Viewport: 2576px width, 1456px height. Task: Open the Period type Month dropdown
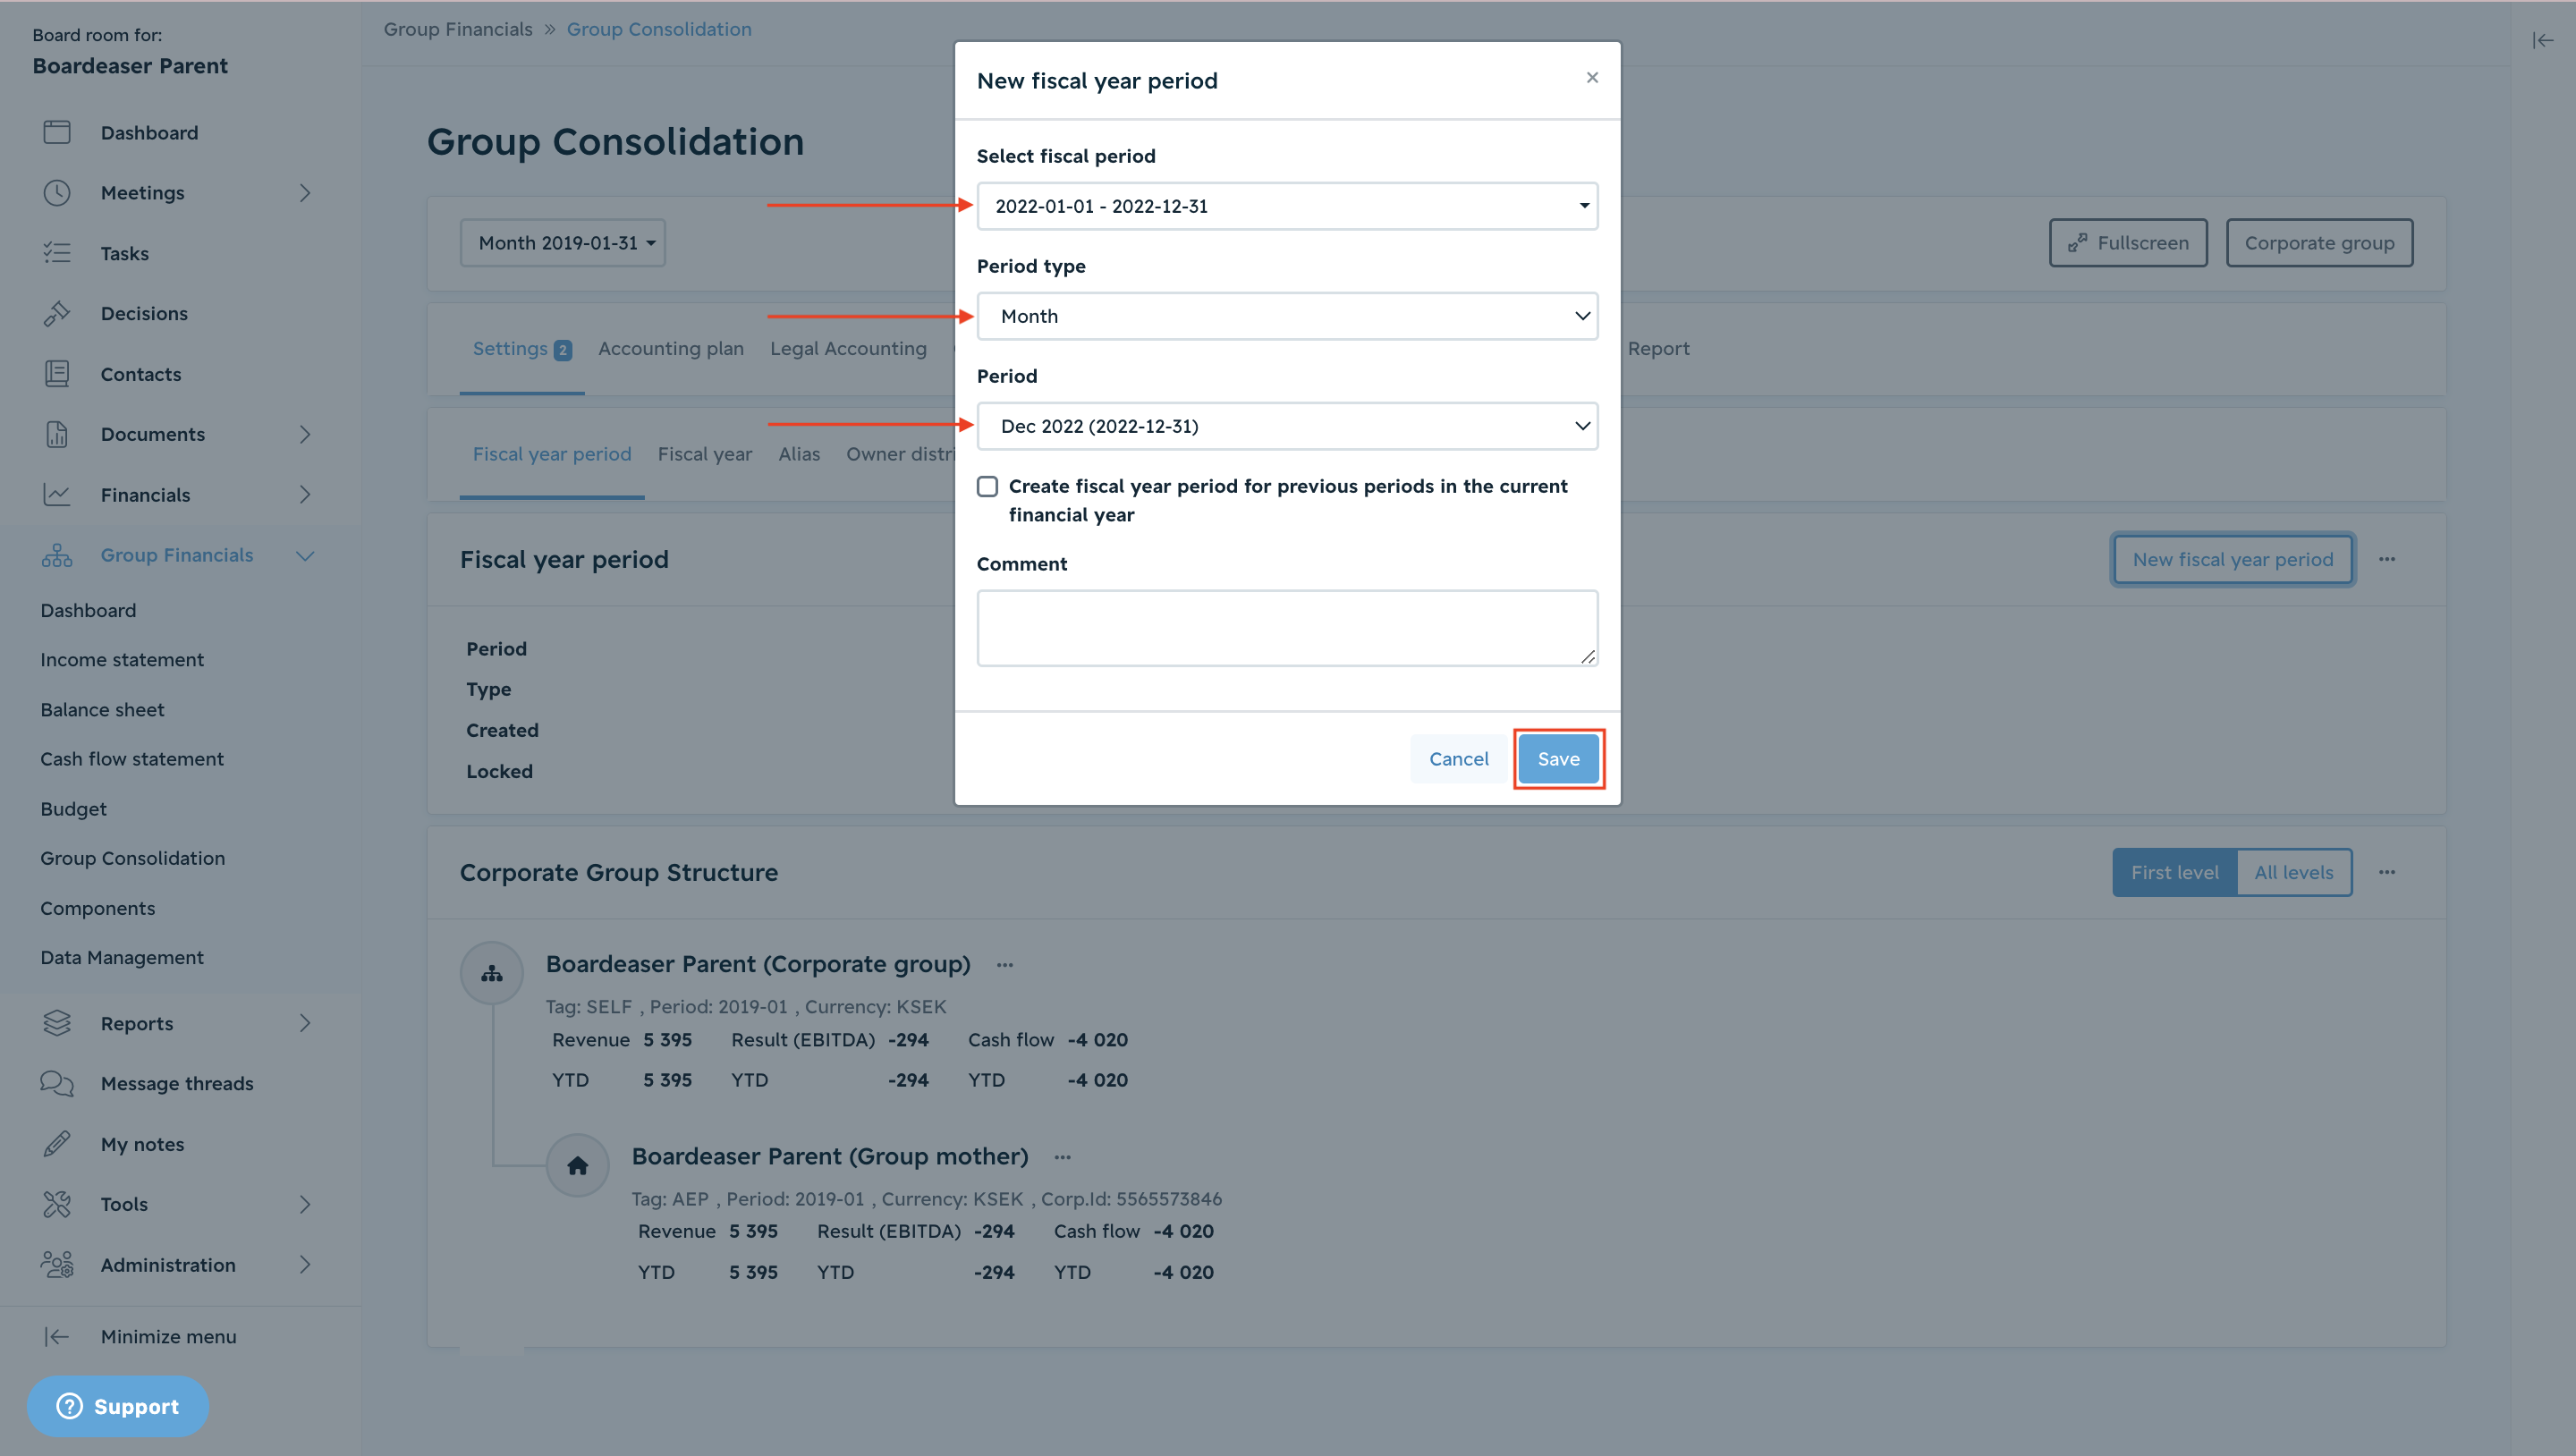(x=1287, y=316)
